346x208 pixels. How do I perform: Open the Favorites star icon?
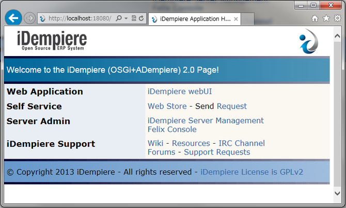click(326, 18)
